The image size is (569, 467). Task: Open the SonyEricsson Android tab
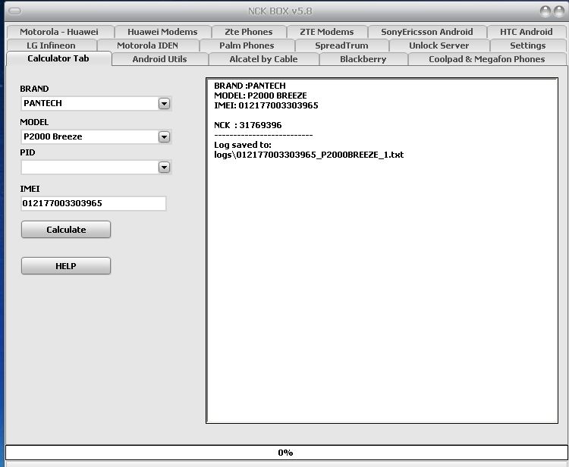click(426, 32)
